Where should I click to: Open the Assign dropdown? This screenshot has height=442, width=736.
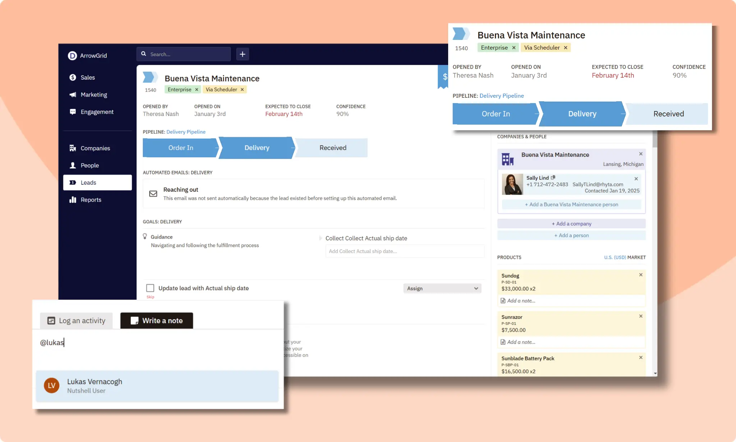click(442, 288)
